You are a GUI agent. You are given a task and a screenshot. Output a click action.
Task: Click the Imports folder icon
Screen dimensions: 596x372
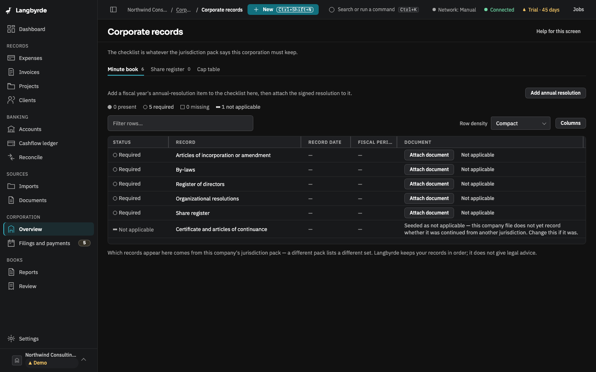pyautogui.click(x=11, y=186)
